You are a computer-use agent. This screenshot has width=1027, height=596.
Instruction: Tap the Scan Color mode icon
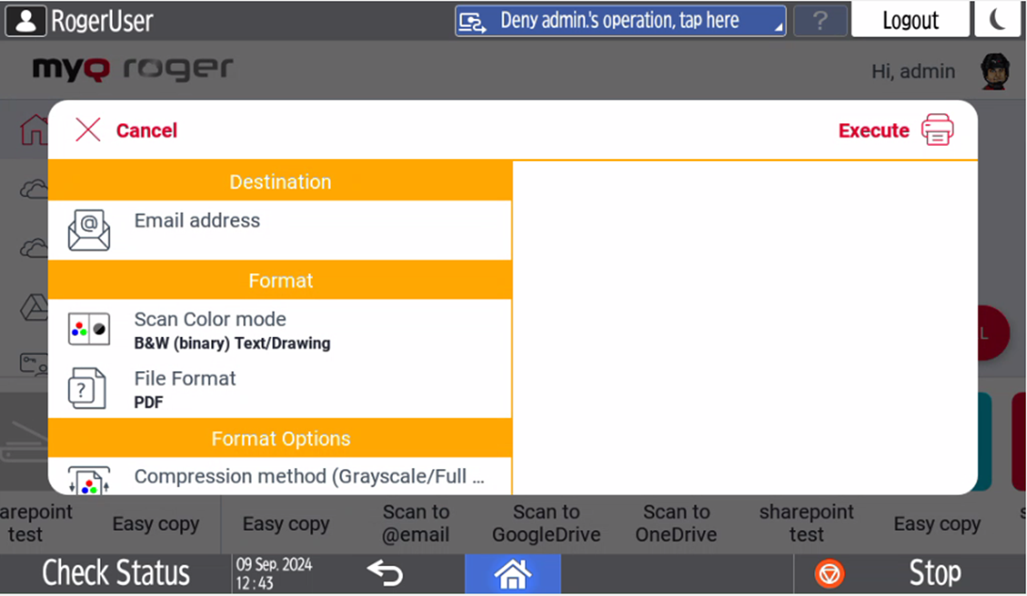point(89,330)
